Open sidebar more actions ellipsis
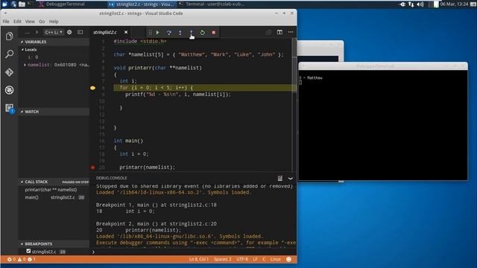This screenshot has width=477, height=268. point(28,32)
